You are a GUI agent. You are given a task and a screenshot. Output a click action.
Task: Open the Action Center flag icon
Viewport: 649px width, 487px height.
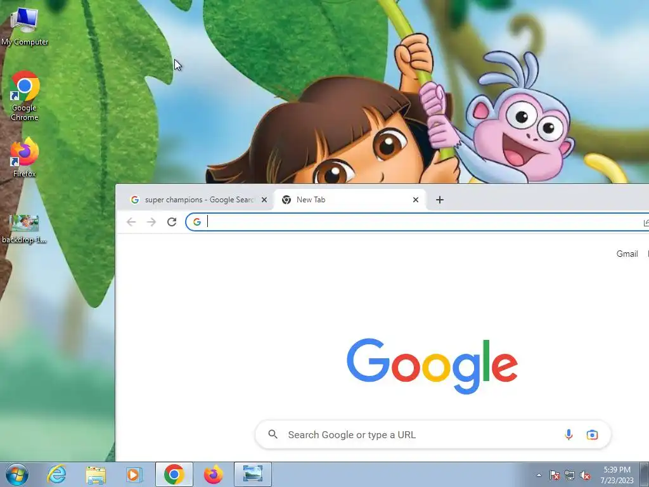[x=555, y=475]
